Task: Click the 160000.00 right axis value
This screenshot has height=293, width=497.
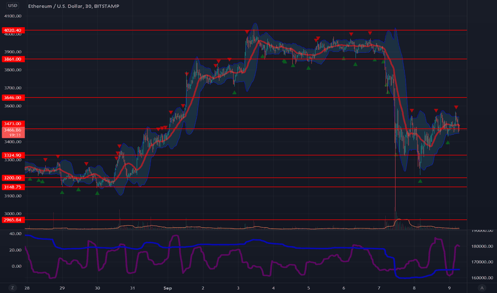Action: pos(482,278)
